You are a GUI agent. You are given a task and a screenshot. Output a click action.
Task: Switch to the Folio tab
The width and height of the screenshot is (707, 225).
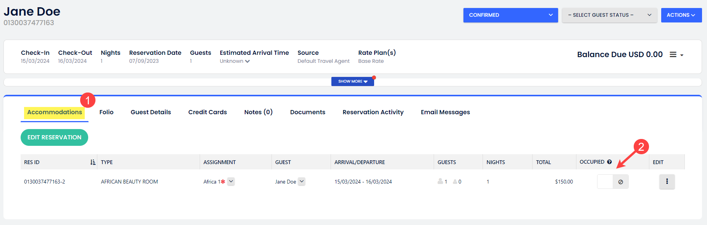coord(106,112)
